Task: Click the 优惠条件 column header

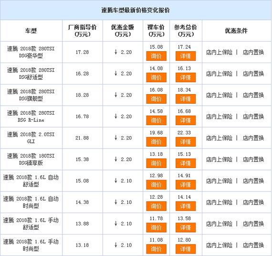Action: (x=236, y=31)
